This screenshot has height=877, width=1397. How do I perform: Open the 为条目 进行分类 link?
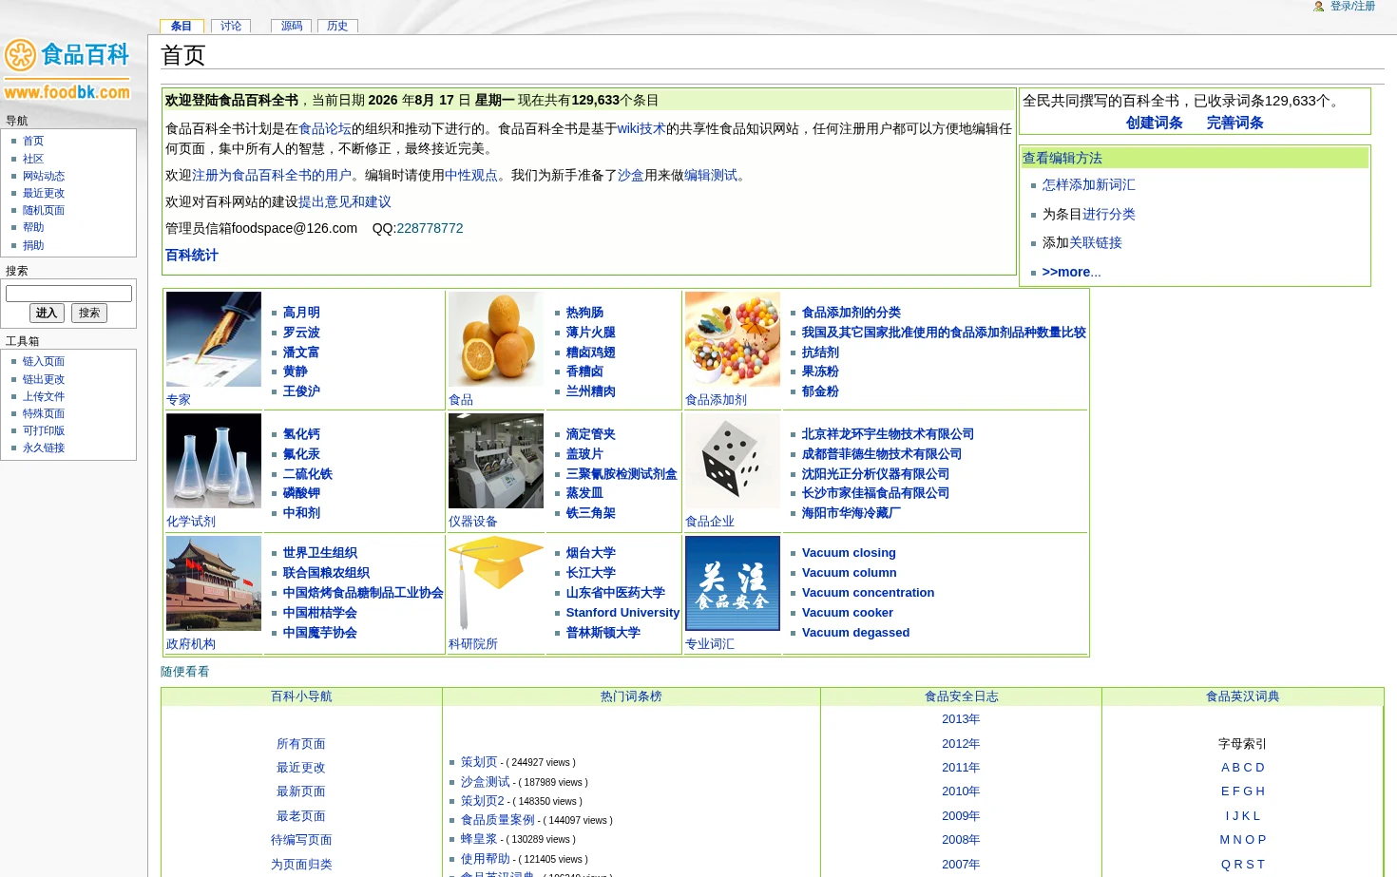[x=1109, y=214]
